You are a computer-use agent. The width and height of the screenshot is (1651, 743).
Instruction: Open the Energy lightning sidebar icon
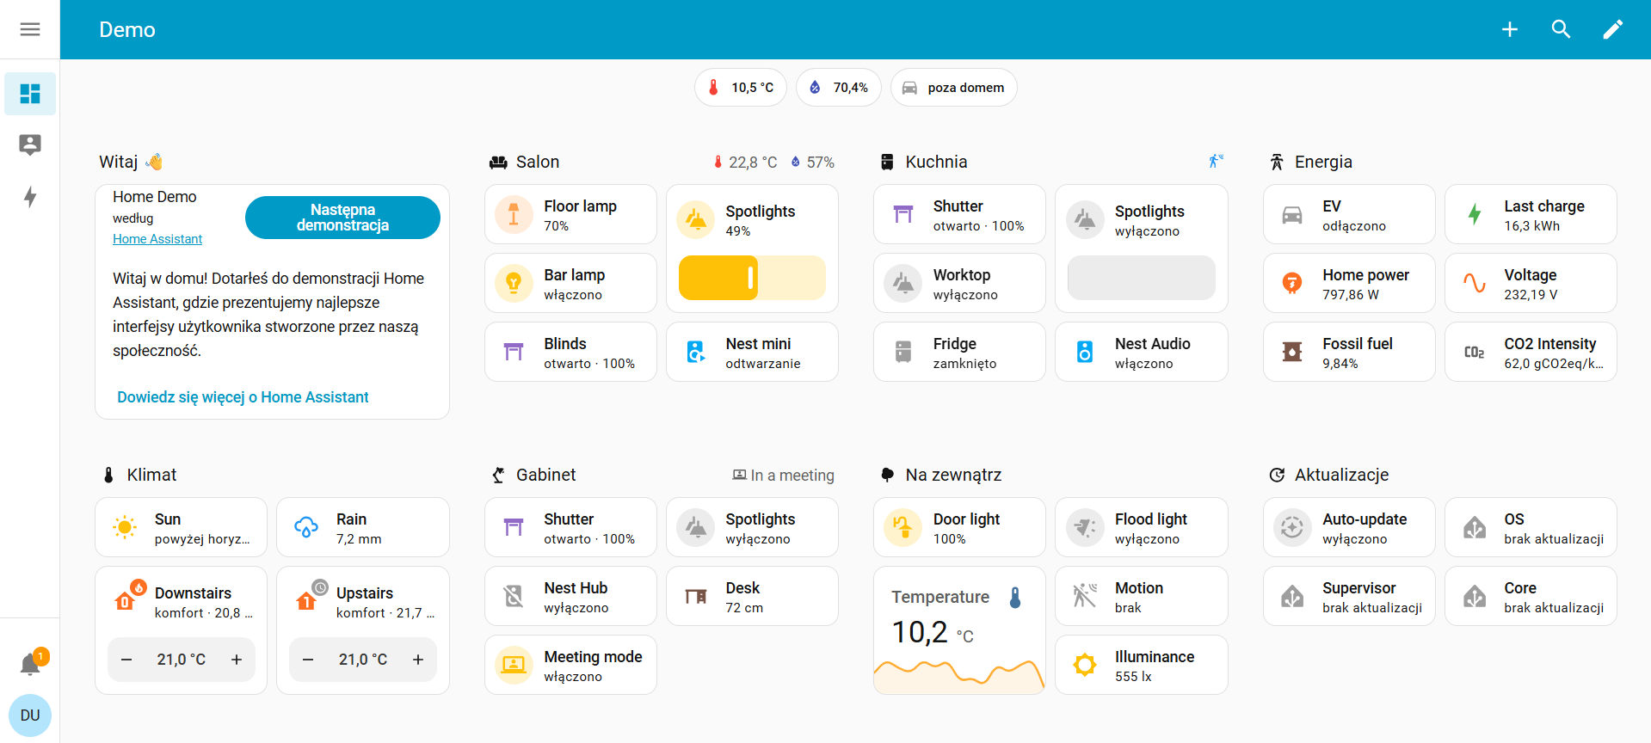(30, 197)
